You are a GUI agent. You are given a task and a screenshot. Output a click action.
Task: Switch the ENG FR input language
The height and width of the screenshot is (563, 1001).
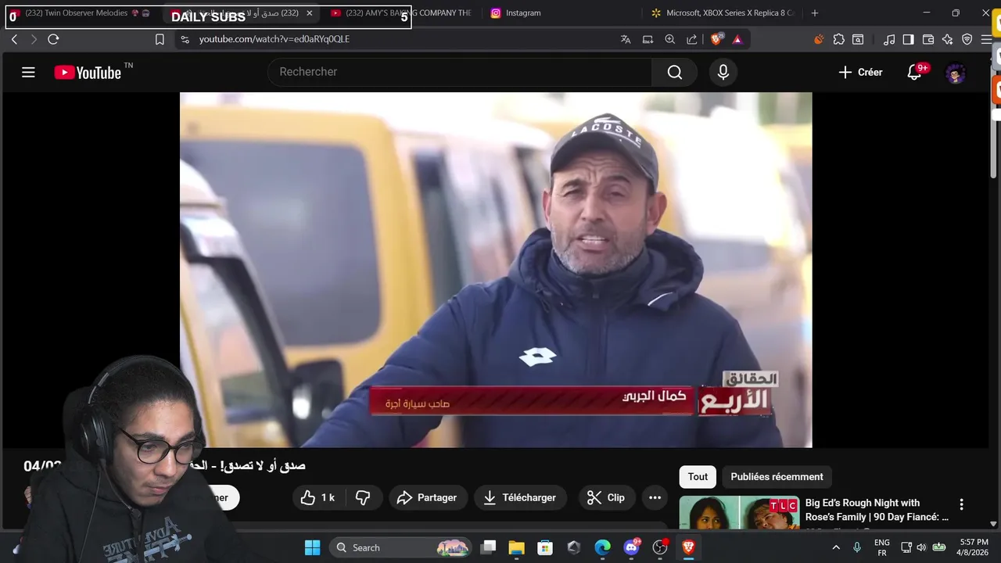881,547
